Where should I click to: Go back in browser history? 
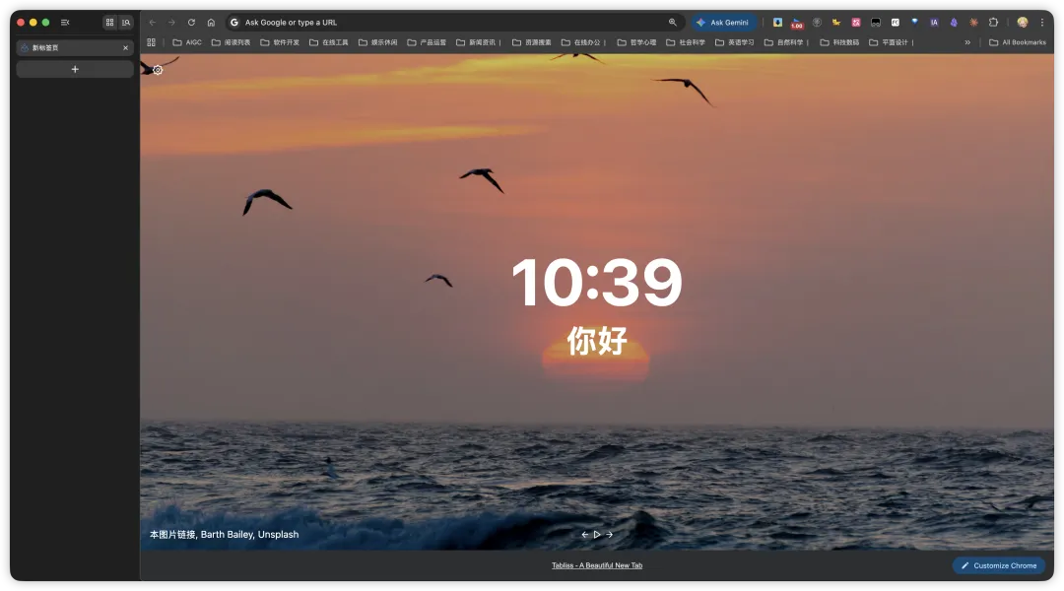(x=152, y=23)
